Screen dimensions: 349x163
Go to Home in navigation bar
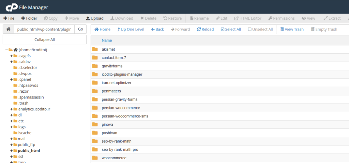tap(102, 29)
